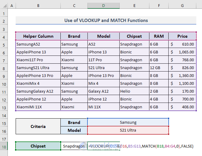Select Model cell '11T Pro'
This screenshot has width=202, height=156.
pos(104,60)
